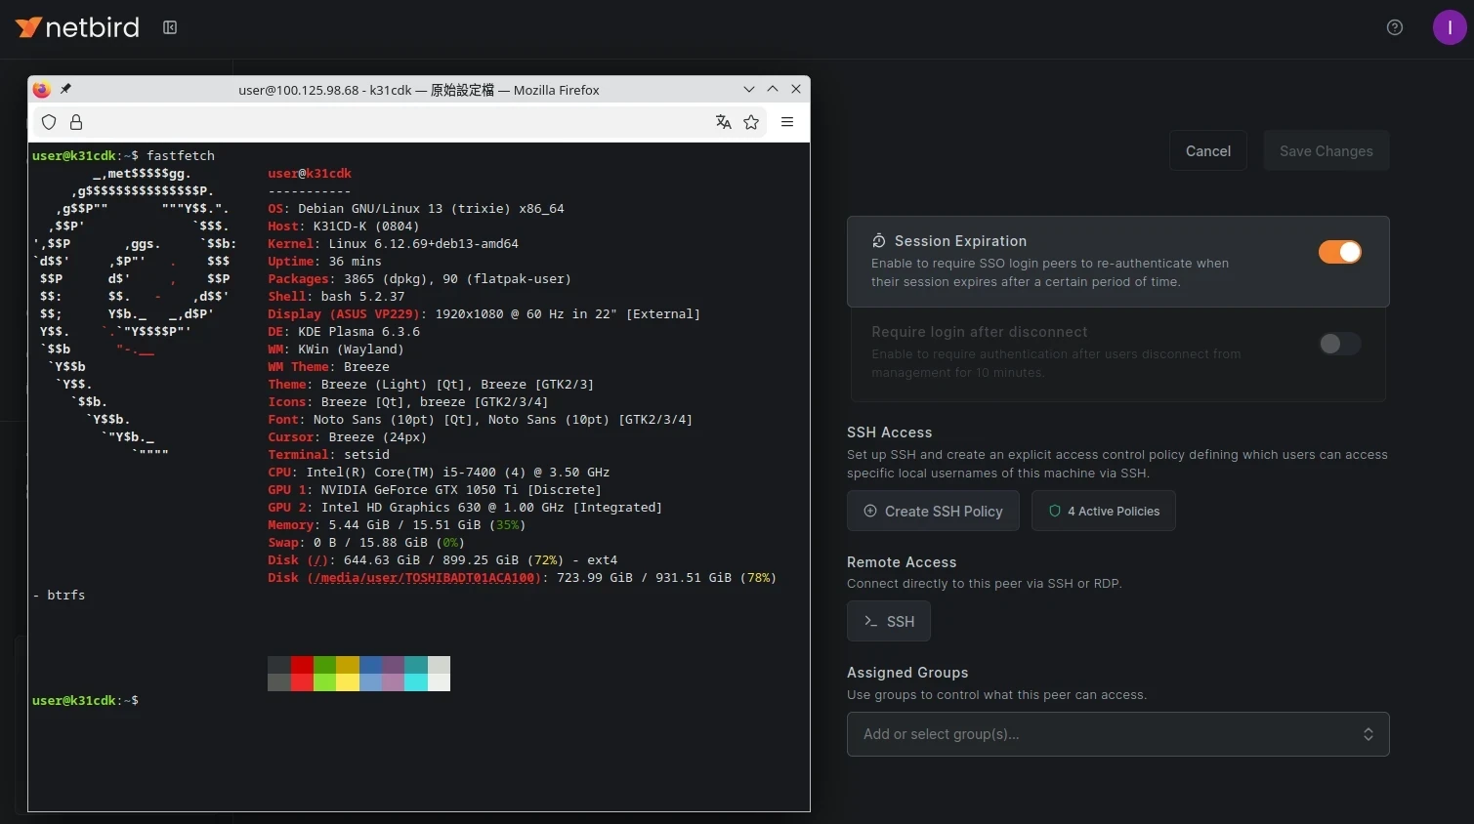Open the tab list chevron in the Firefox window

[x=749, y=89]
